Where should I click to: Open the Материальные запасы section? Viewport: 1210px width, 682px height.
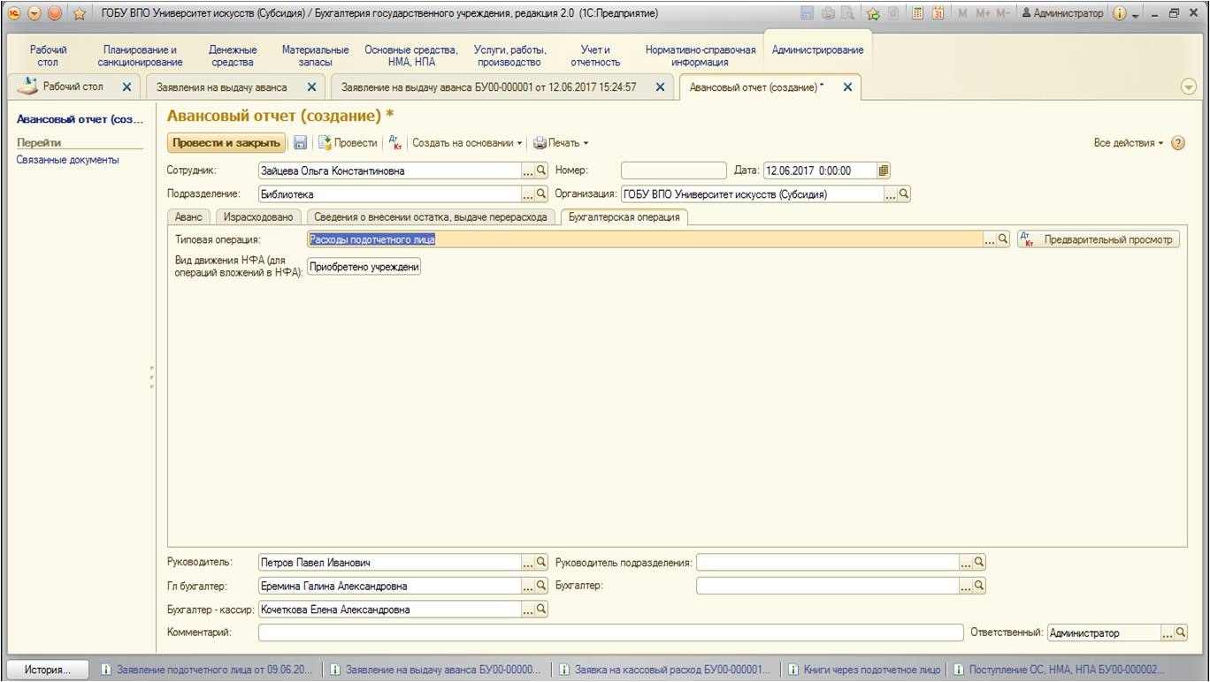(315, 56)
